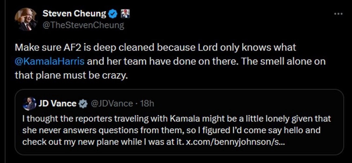Viewport: 352px width, 163px height.
Task: Open the Steven Cheung display name link
Action: [75, 14]
